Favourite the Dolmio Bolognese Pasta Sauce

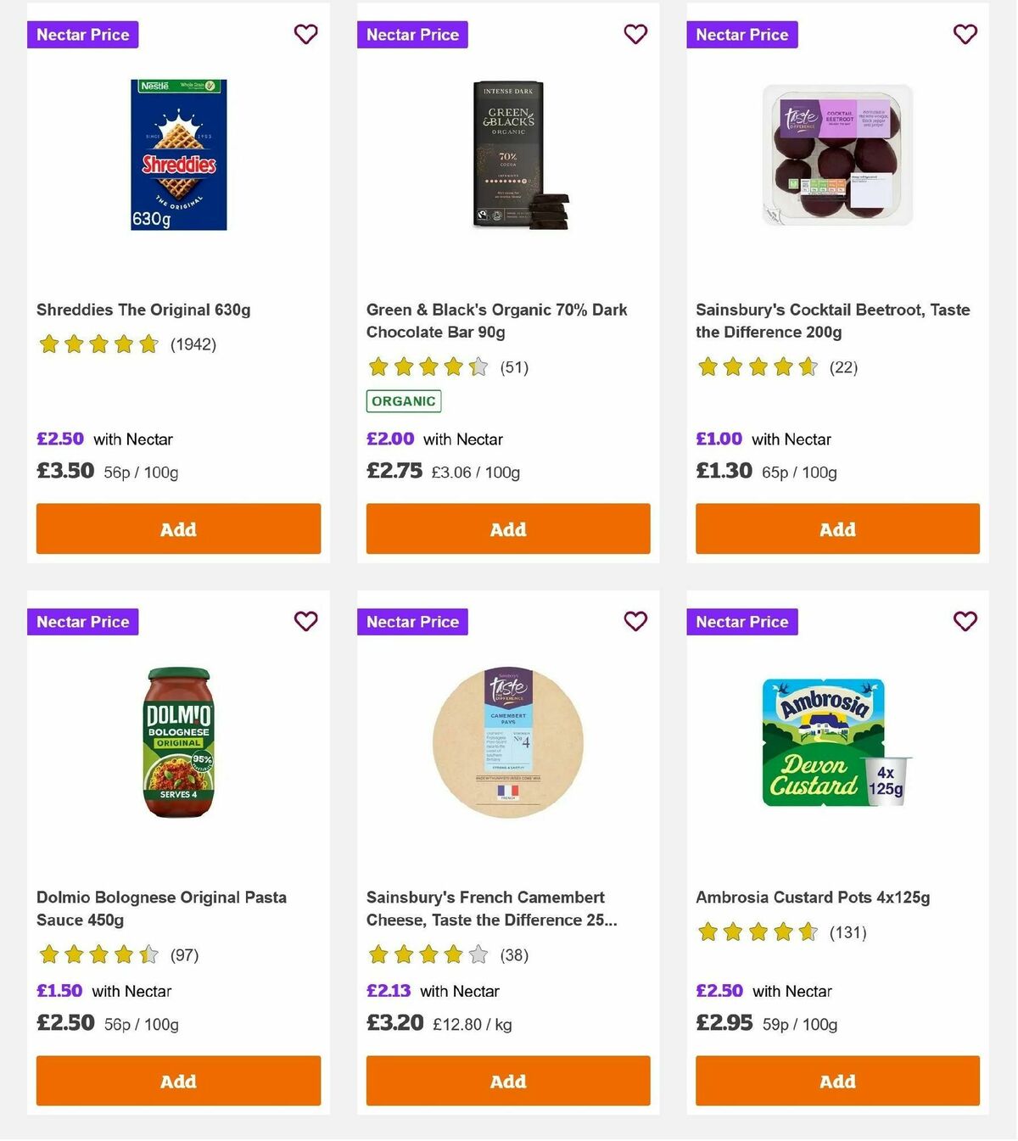tap(305, 621)
